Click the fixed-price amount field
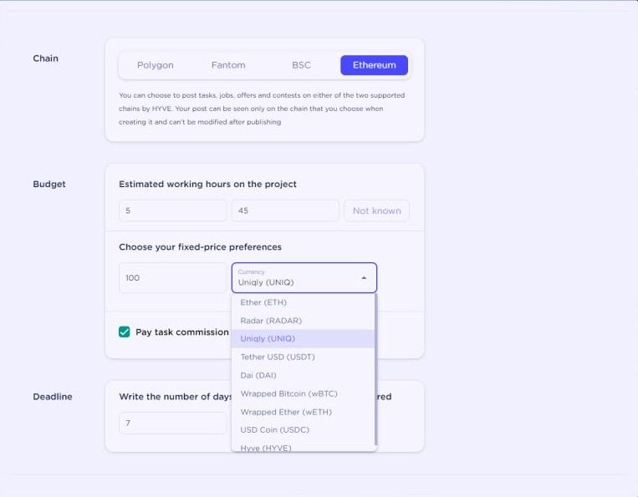Screen dimensions: 638x497 pyautogui.click(x=172, y=277)
